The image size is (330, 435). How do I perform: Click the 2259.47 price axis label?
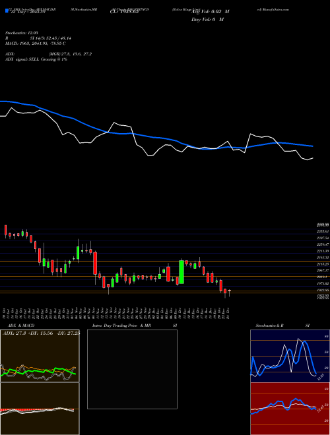pos(323,245)
